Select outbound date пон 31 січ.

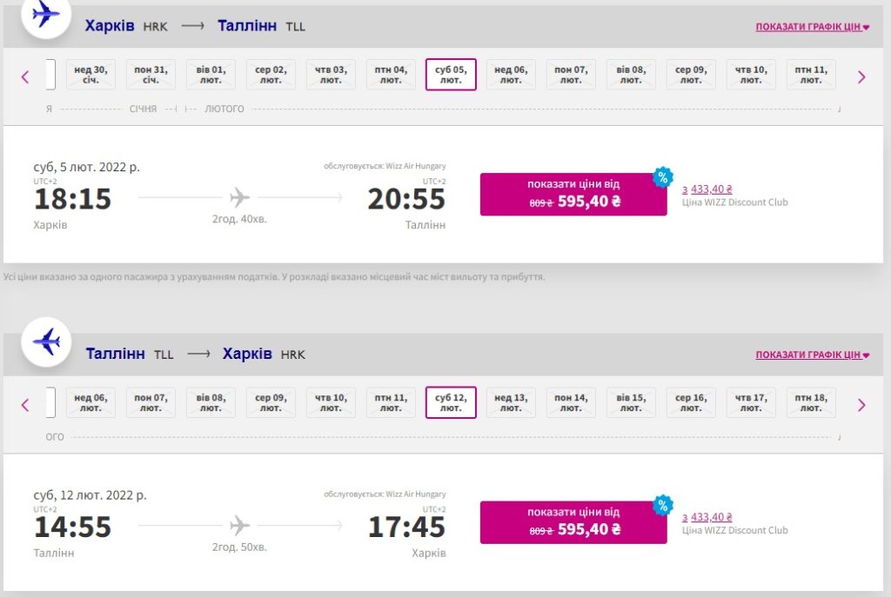tap(151, 75)
